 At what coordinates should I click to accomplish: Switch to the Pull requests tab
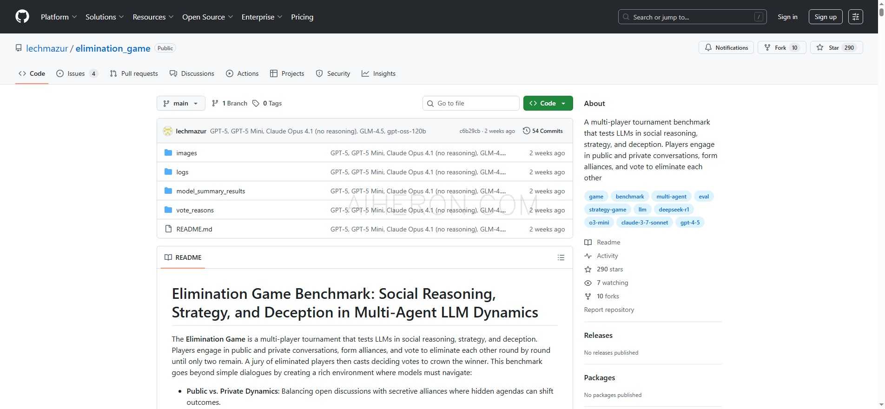point(134,73)
